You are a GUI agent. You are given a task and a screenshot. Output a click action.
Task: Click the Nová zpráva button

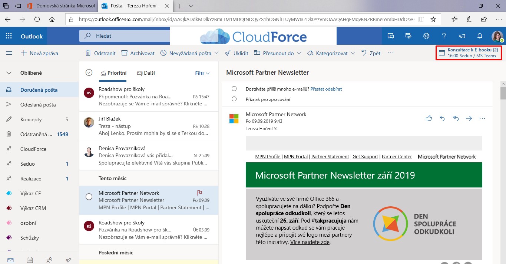tap(39, 53)
